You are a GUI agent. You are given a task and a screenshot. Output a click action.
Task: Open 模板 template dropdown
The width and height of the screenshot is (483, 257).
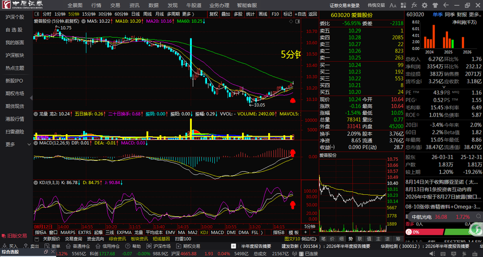tap(293, 232)
